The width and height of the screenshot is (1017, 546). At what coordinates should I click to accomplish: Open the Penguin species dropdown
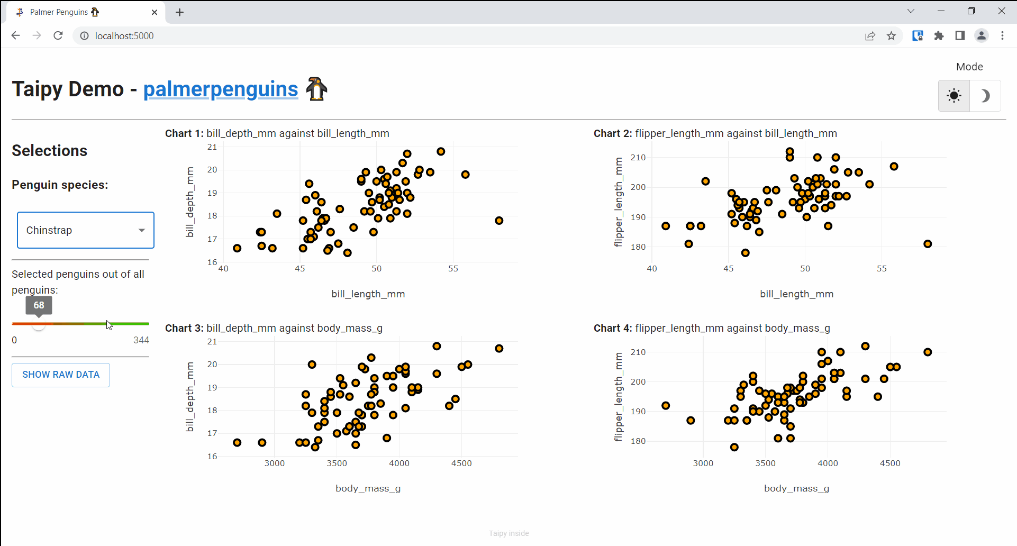[85, 230]
